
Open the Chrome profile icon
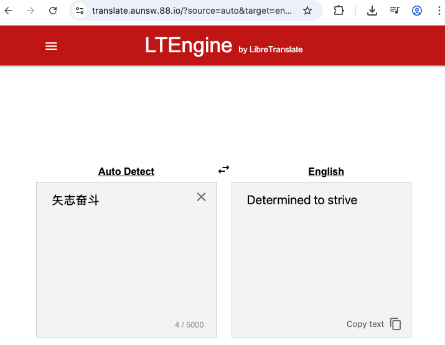(417, 11)
